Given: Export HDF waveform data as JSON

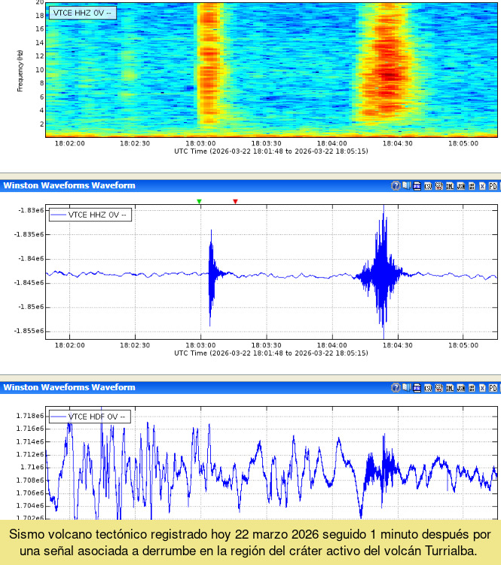Looking at the screenshot, I should (460, 388).
